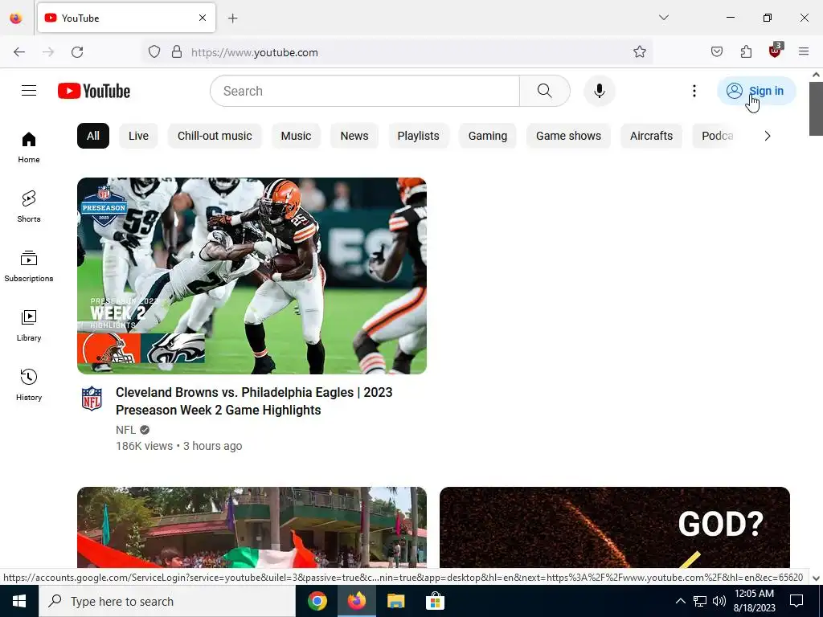The image size is (823, 617).
Task: Click Sign in button
Action: [756, 91]
